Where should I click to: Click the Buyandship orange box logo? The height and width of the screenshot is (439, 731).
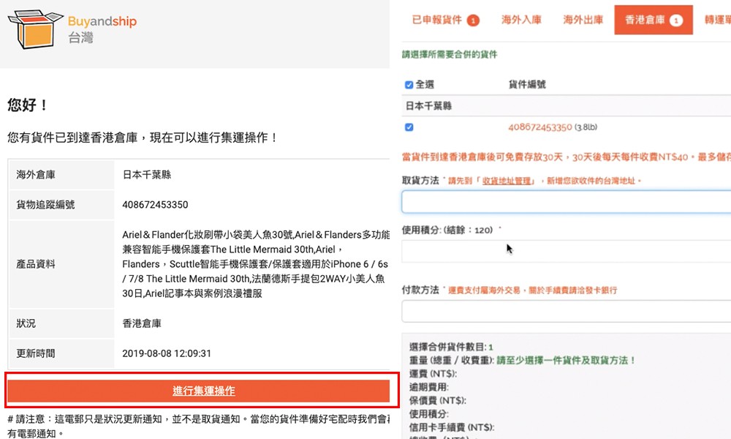[32, 29]
